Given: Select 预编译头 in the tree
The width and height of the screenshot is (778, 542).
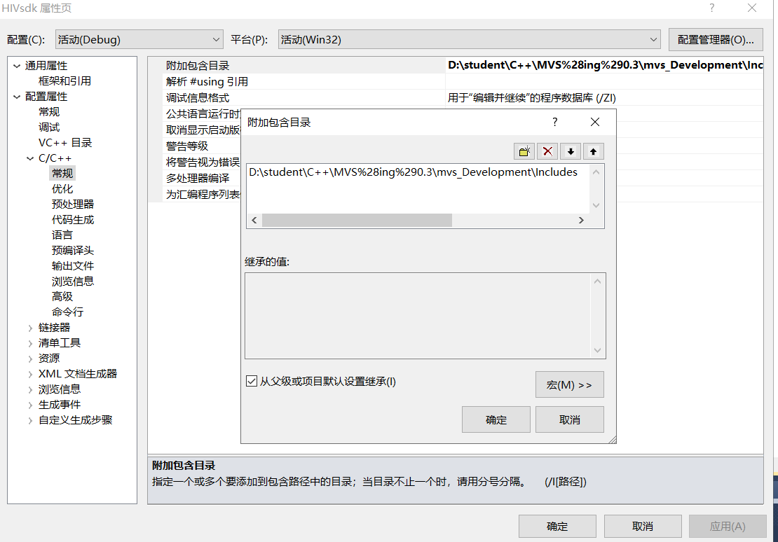Looking at the screenshot, I should (73, 251).
